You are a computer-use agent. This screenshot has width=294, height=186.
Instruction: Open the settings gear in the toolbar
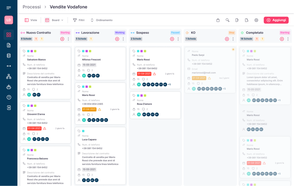256,20
